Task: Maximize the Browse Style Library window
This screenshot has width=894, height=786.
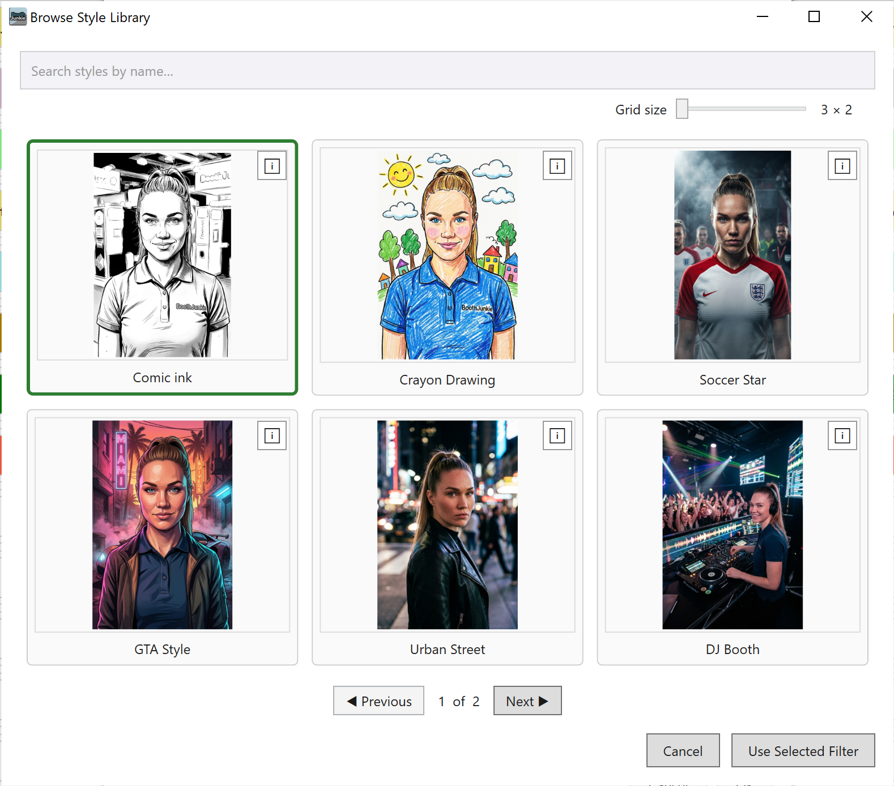Action: 814,17
